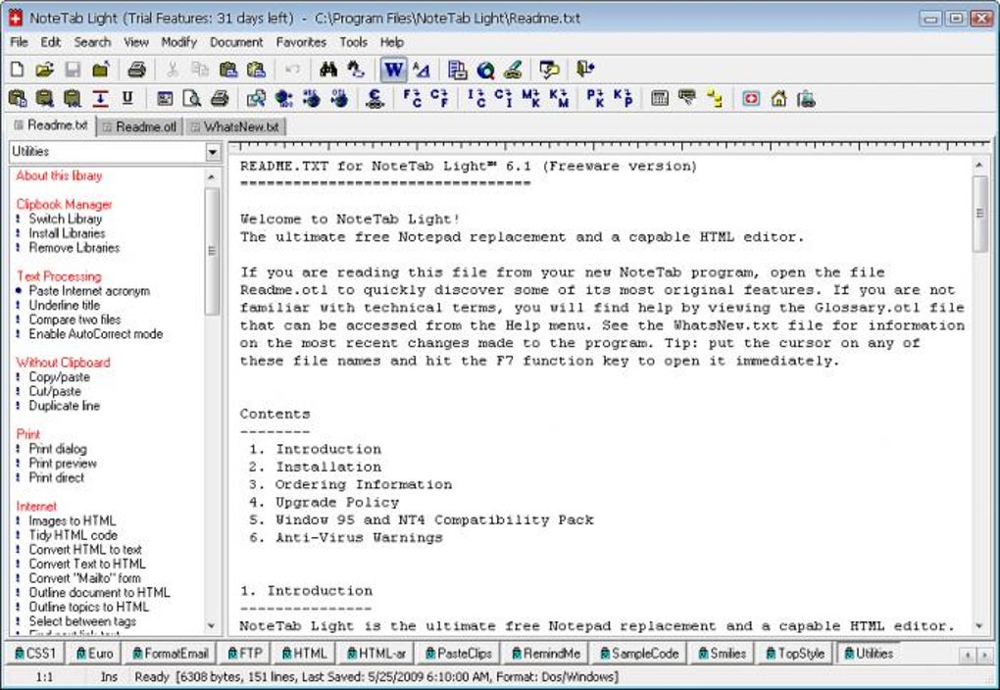Click the Ins insert mode indicator in status bar

109,676
